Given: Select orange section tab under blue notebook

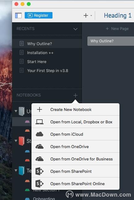Looking at the screenshot, I should (27, 181).
